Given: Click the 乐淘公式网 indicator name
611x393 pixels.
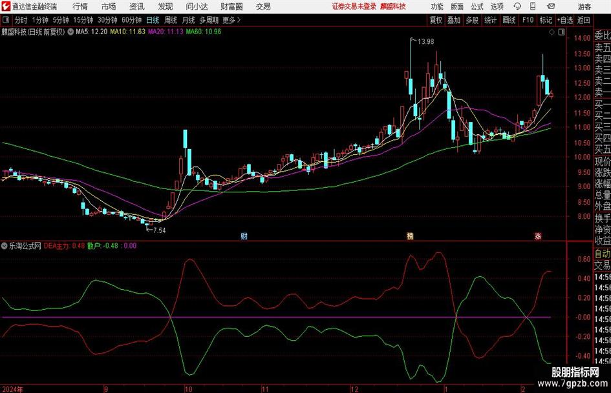Looking at the screenshot, I should pos(25,246).
